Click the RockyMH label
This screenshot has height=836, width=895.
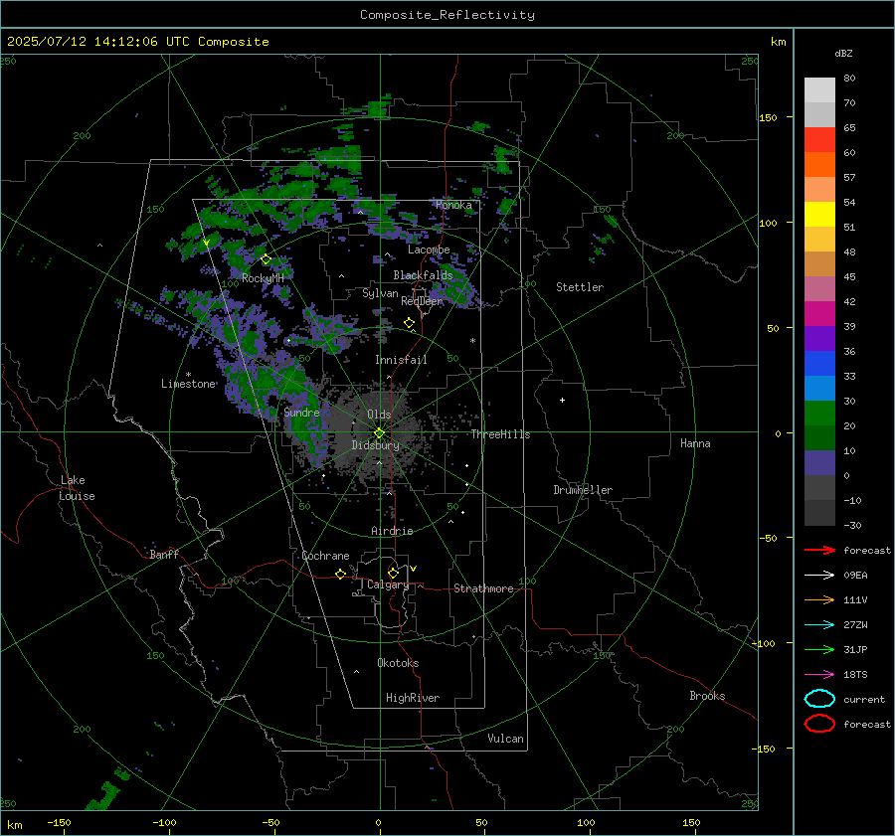click(263, 278)
